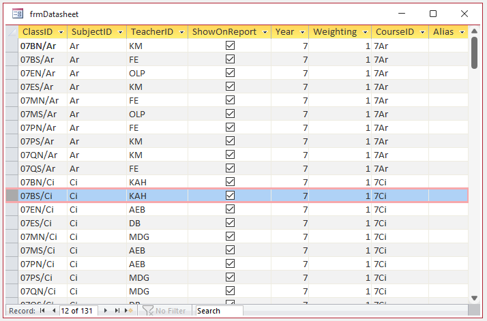The height and width of the screenshot is (321, 487).
Task: Toggle ShowOnReport checkbox for 07EN/Ar
Action: click(230, 73)
